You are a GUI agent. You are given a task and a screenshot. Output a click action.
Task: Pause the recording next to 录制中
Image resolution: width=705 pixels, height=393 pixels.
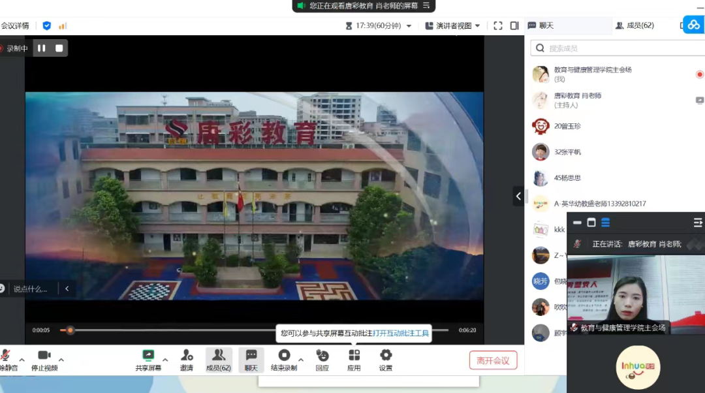(42, 48)
